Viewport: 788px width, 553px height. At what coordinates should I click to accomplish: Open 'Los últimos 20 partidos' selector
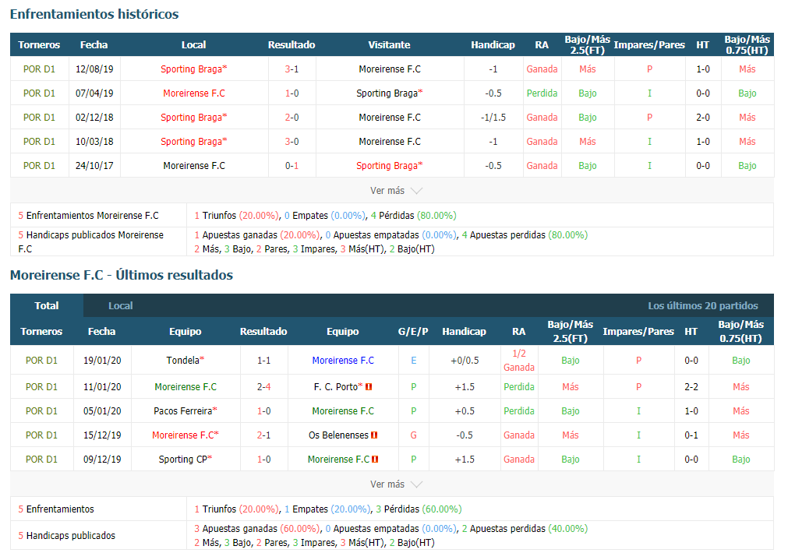click(x=702, y=306)
